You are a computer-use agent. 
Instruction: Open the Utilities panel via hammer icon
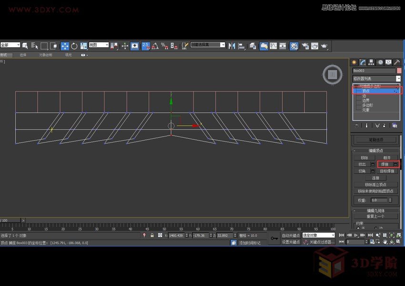(x=397, y=62)
